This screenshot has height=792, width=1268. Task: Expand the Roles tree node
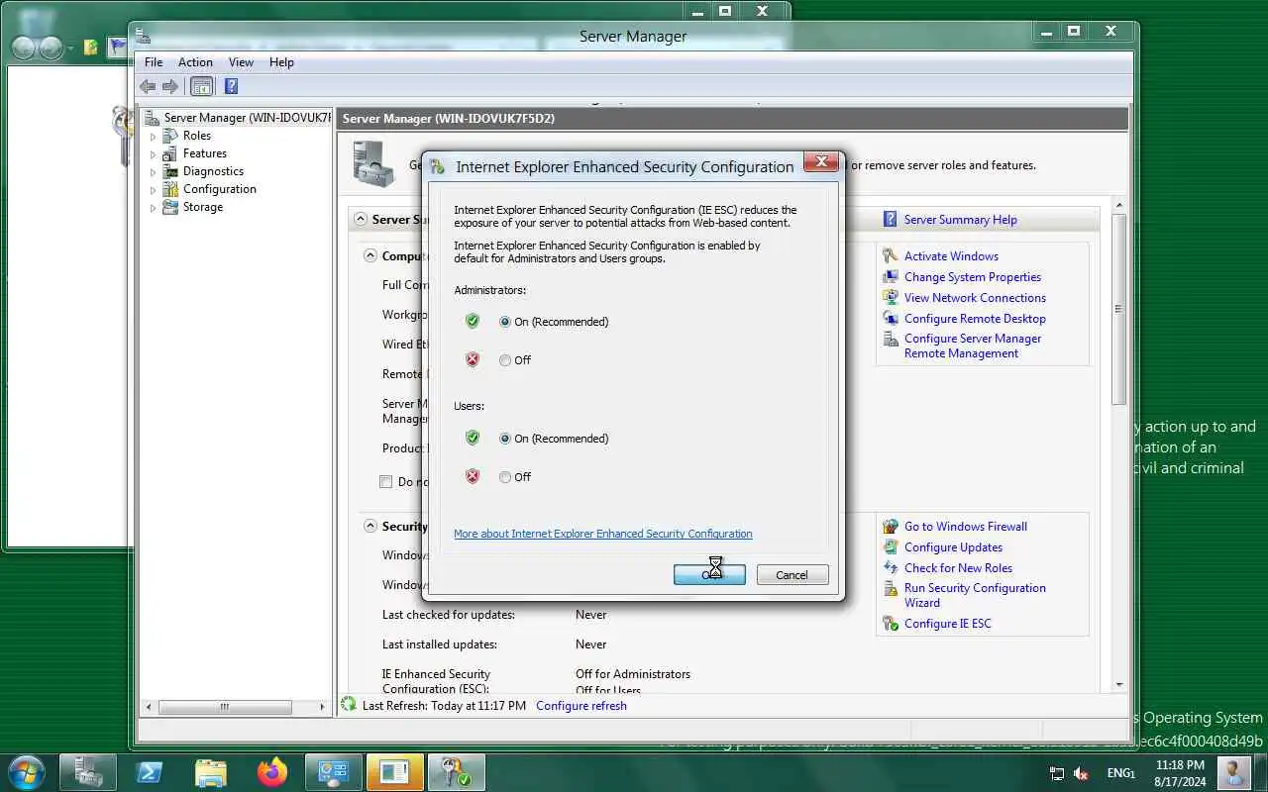(x=153, y=137)
